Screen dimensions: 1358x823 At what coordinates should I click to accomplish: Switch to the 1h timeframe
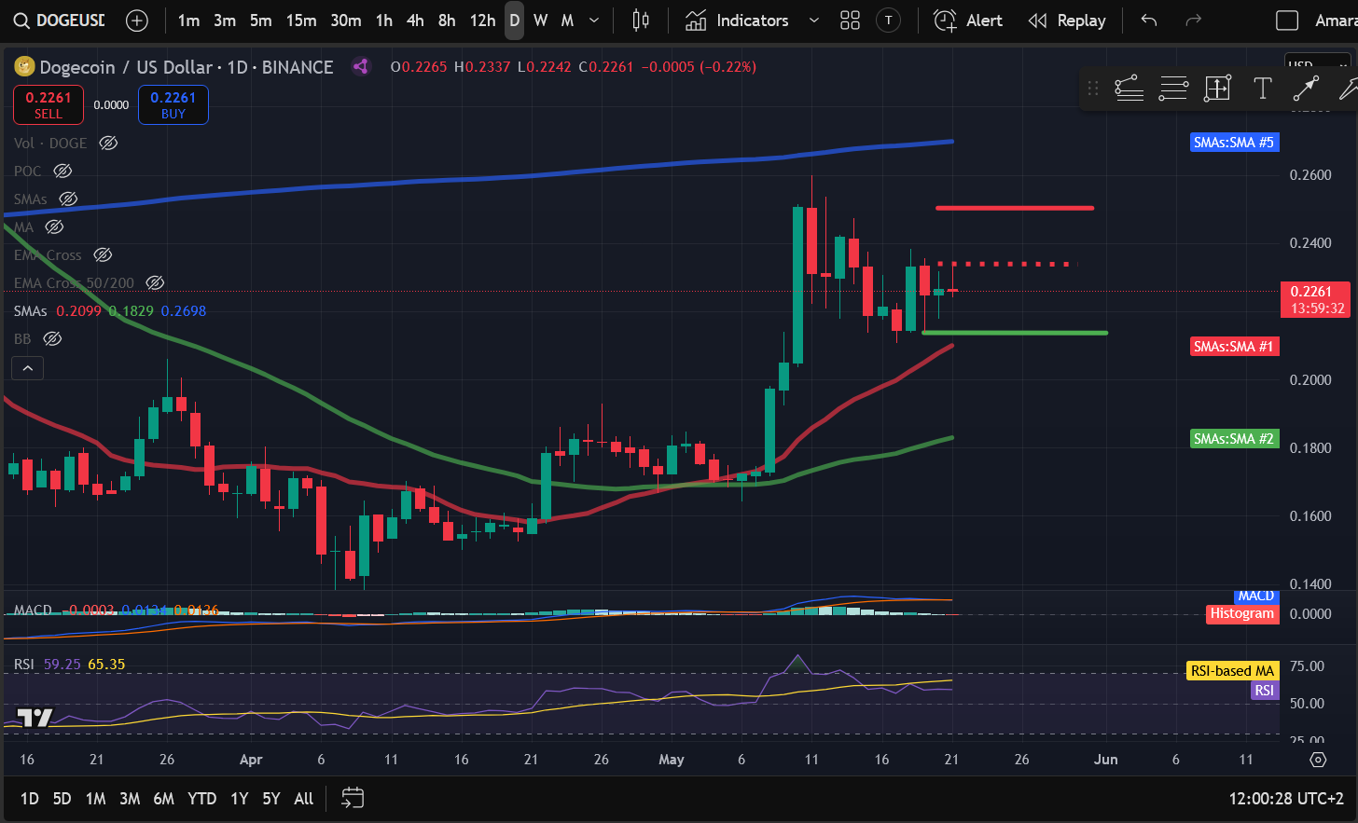[x=384, y=21]
